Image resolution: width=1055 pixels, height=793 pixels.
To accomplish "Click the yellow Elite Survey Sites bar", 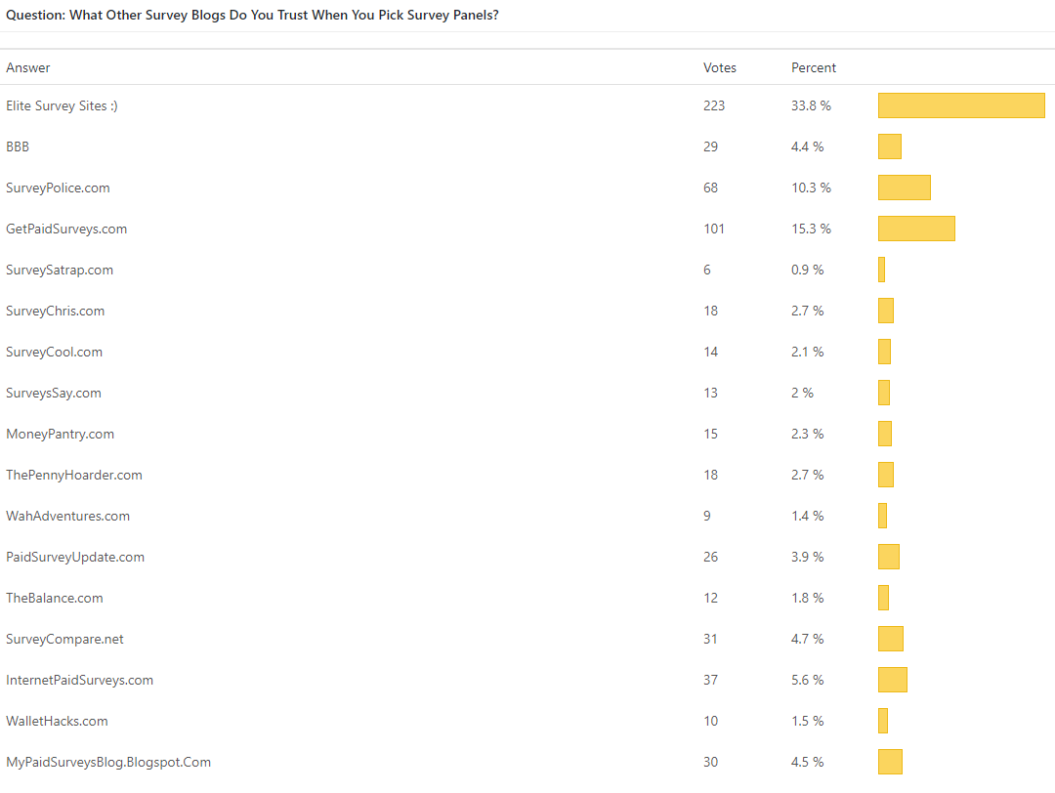I will [961, 105].
